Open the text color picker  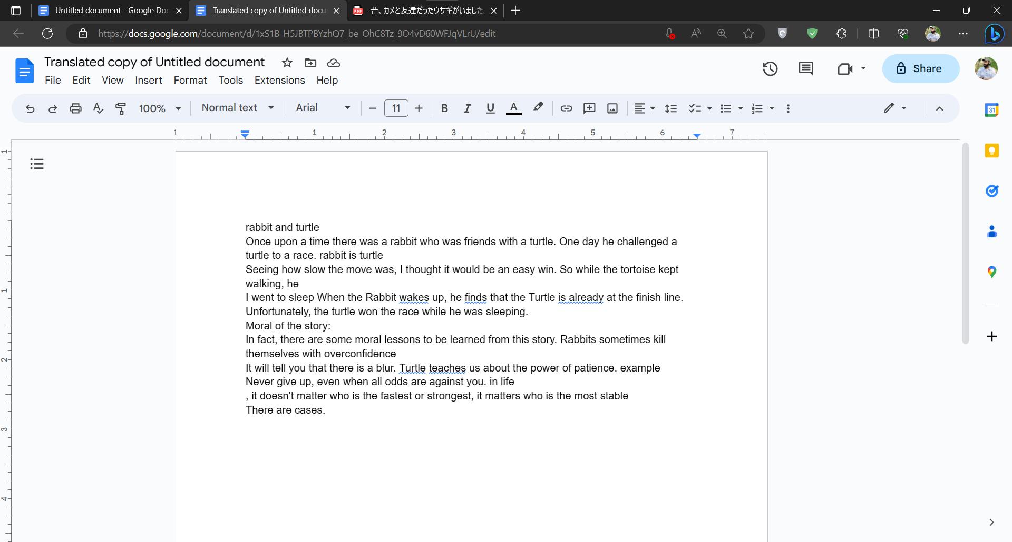tap(514, 108)
